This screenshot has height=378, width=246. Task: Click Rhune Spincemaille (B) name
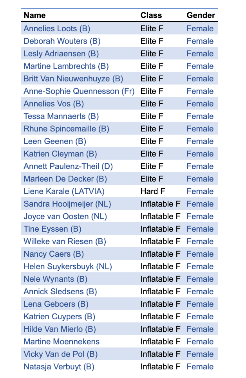click(x=66, y=129)
